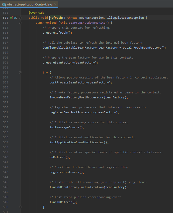
Task: Click initMessageSource() call
Action: click(x=67, y=127)
